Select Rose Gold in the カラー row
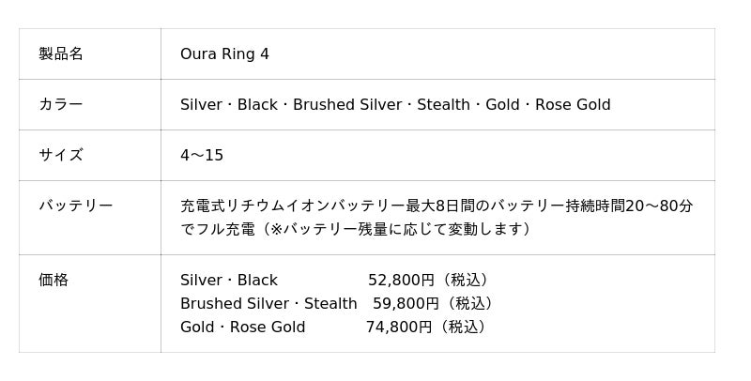 [573, 105]
